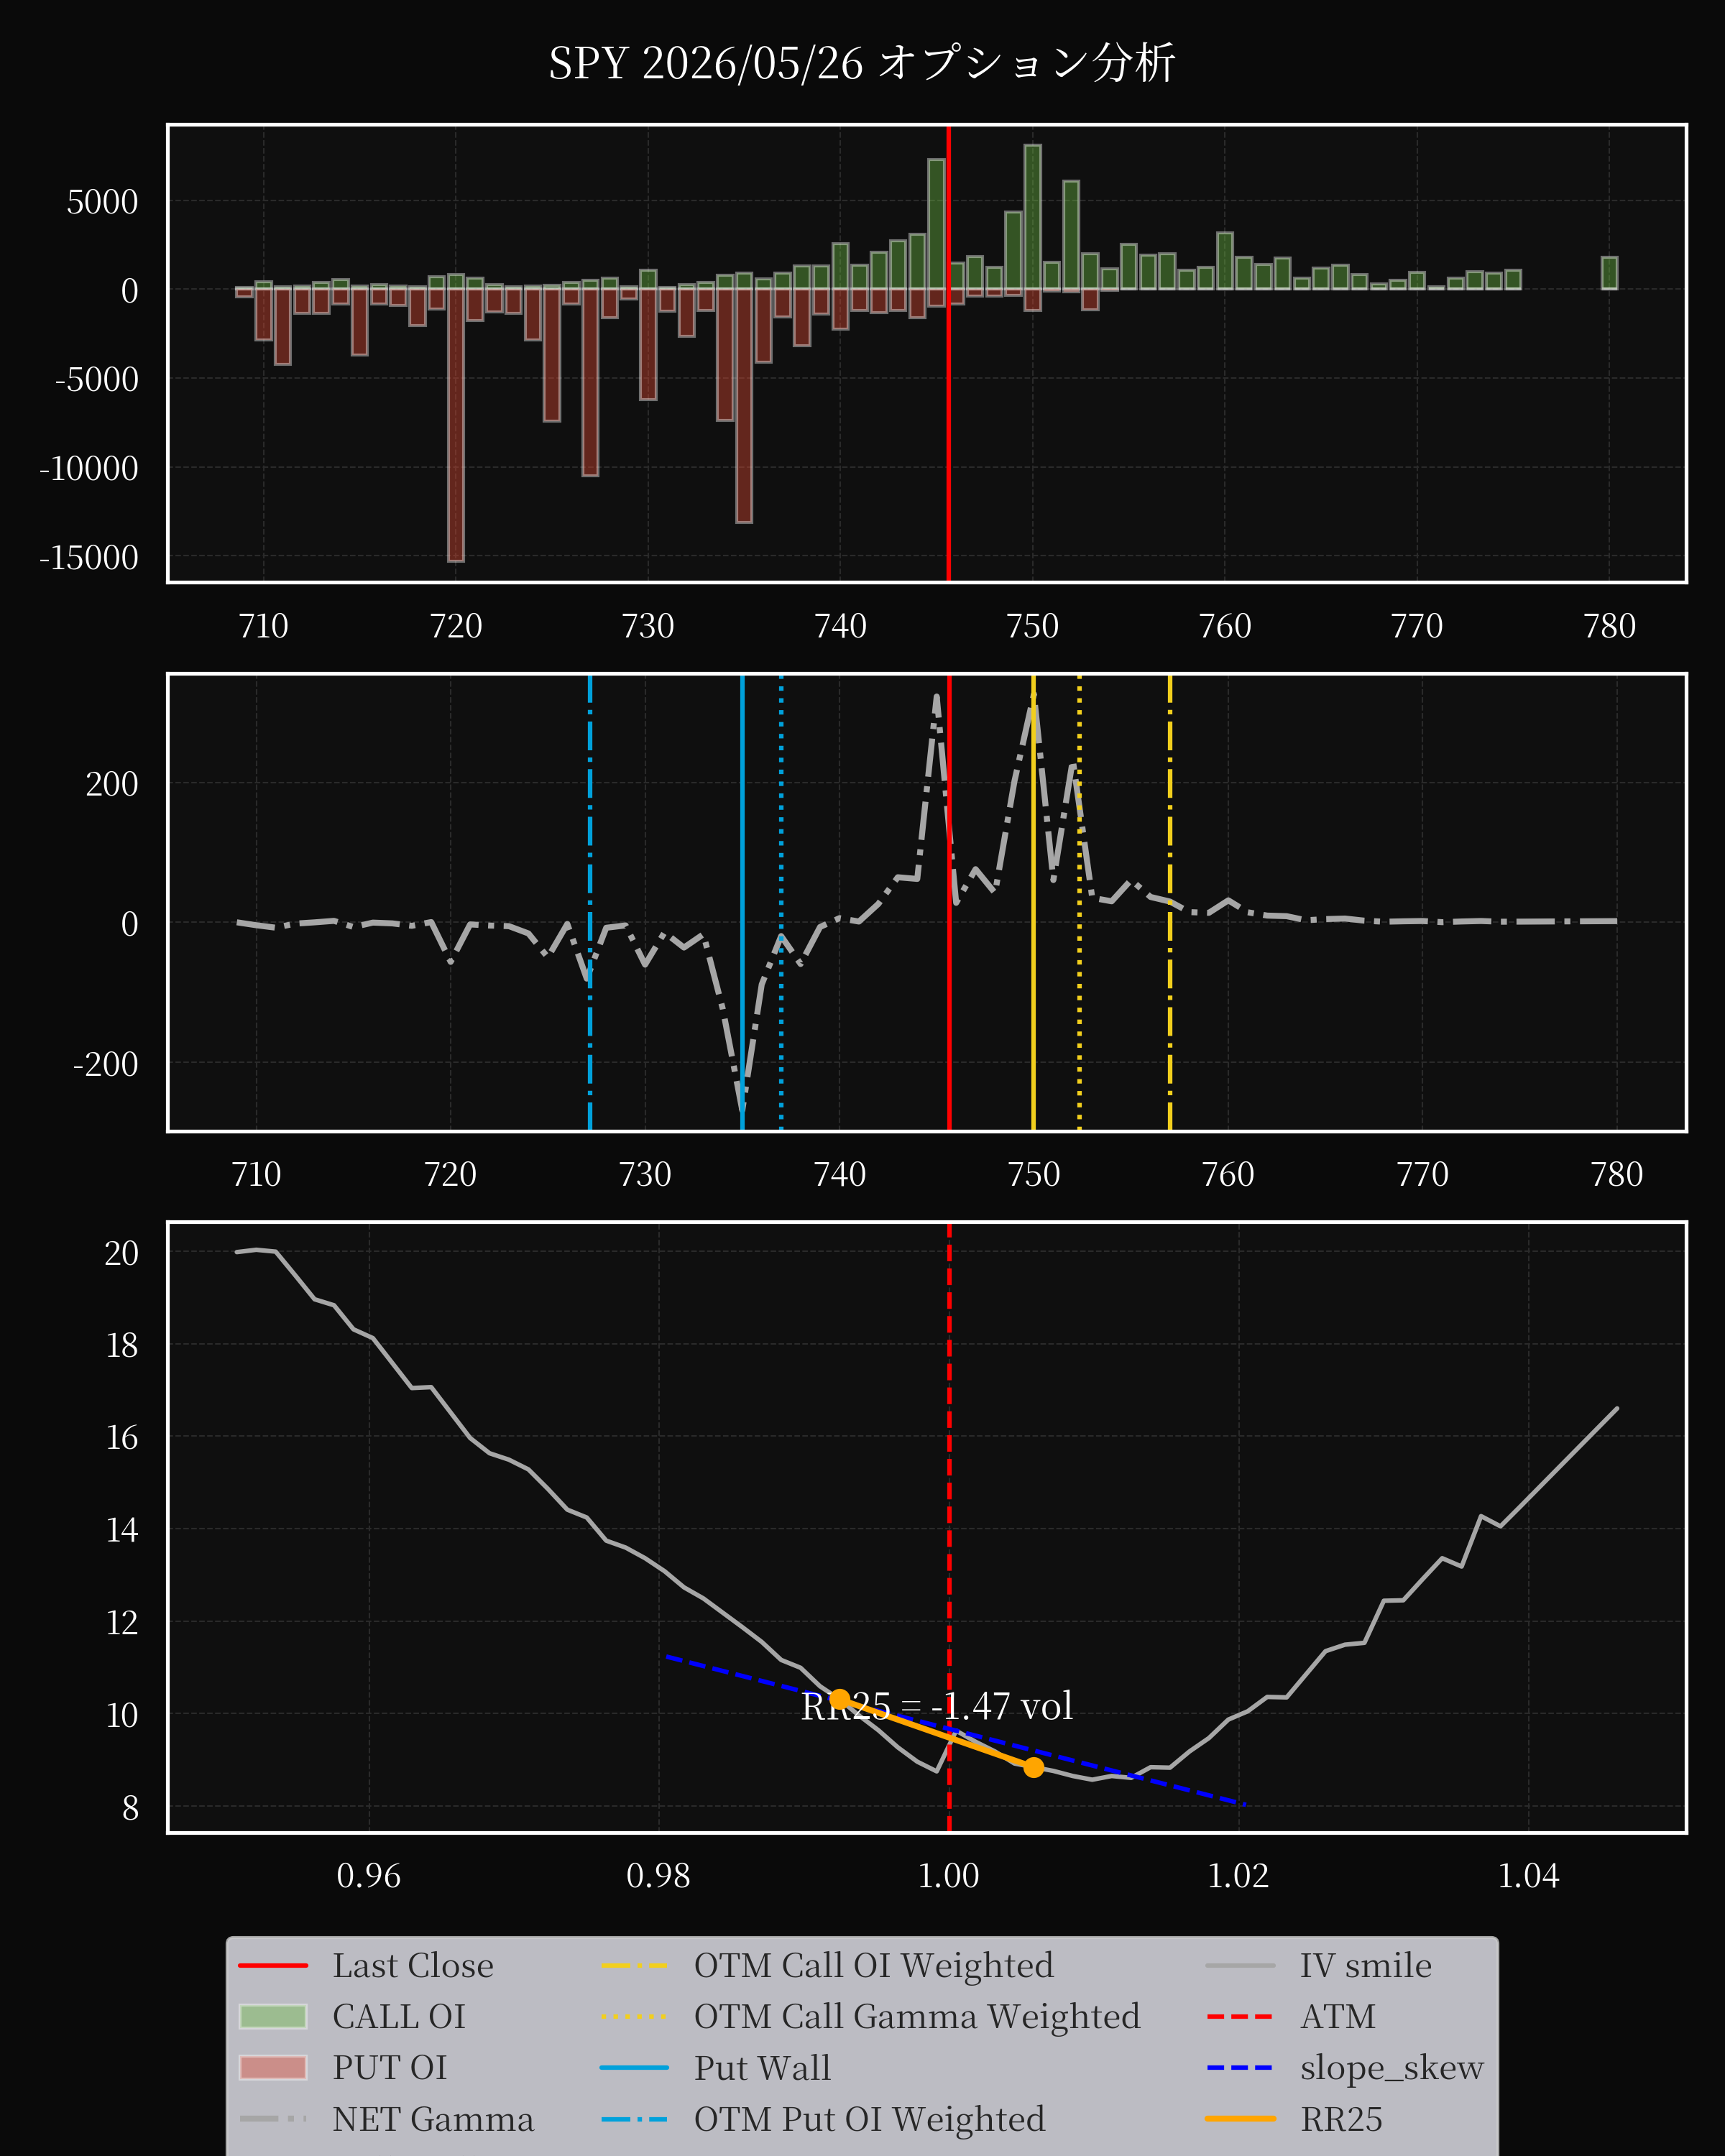
Task: Click the '200' y-axis label in gamma chart
Action: click(x=112, y=783)
